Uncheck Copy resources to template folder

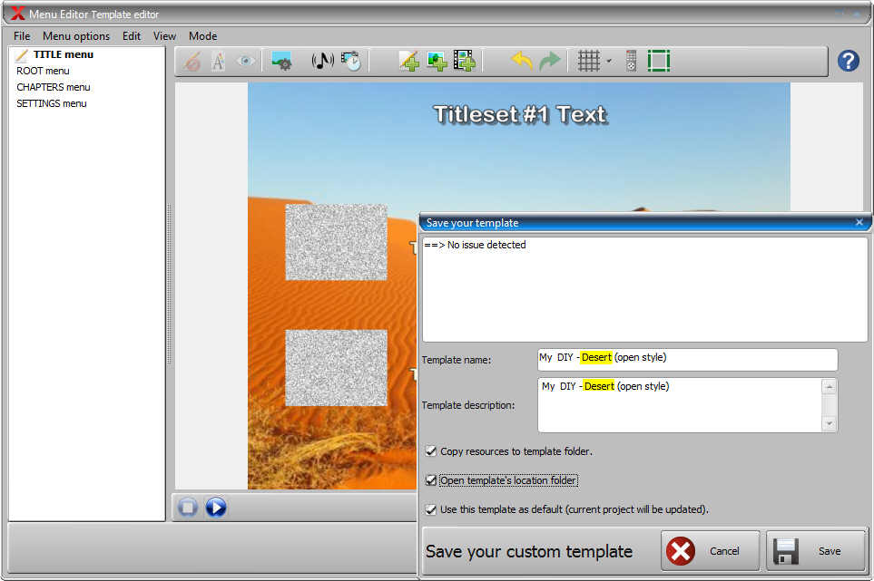coord(431,451)
